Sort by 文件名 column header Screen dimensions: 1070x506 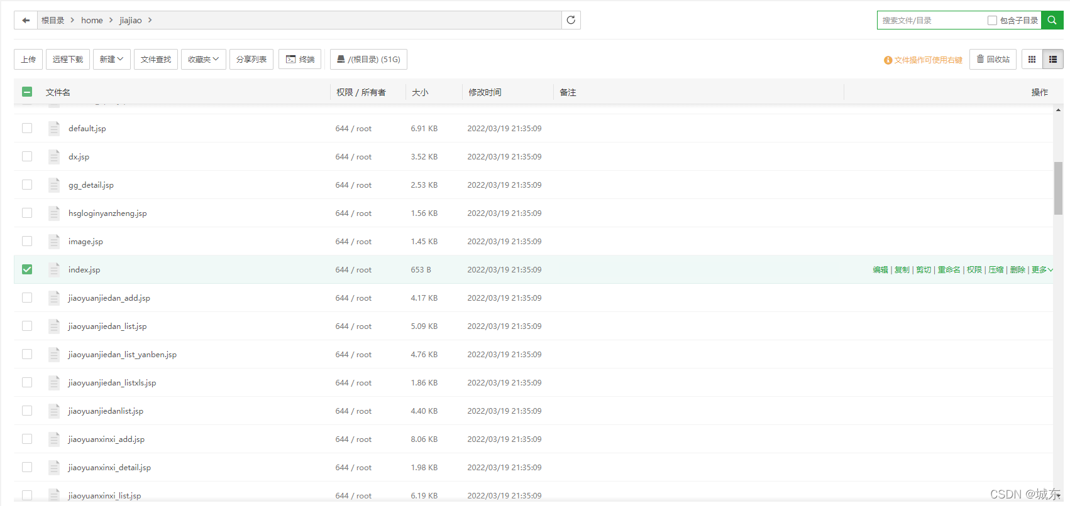(58, 92)
